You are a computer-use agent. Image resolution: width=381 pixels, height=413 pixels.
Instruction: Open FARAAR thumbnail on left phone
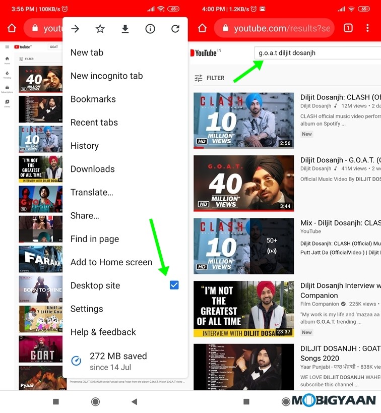click(40, 259)
